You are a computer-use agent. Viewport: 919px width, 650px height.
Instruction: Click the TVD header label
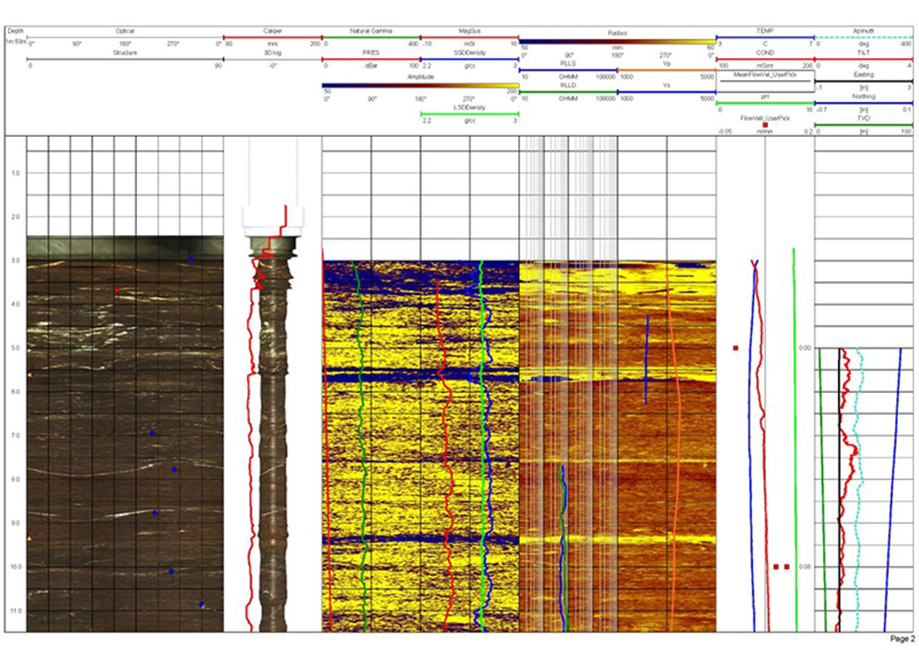[863, 118]
